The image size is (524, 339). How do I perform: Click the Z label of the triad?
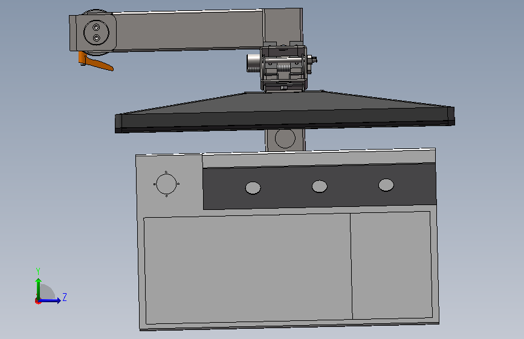click(x=65, y=297)
